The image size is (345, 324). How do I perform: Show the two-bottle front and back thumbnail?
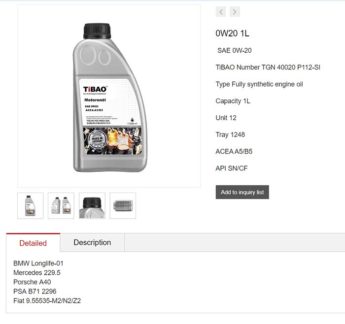tap(61, 205)
